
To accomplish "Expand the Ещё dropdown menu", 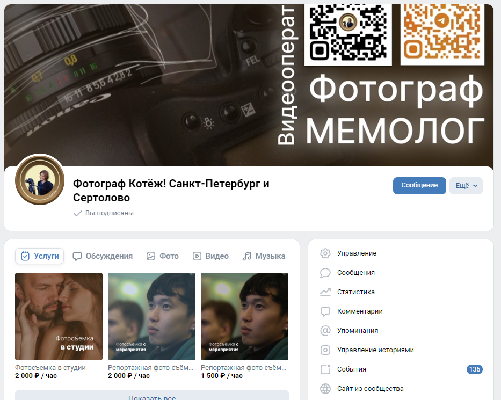I will point(466,185).
